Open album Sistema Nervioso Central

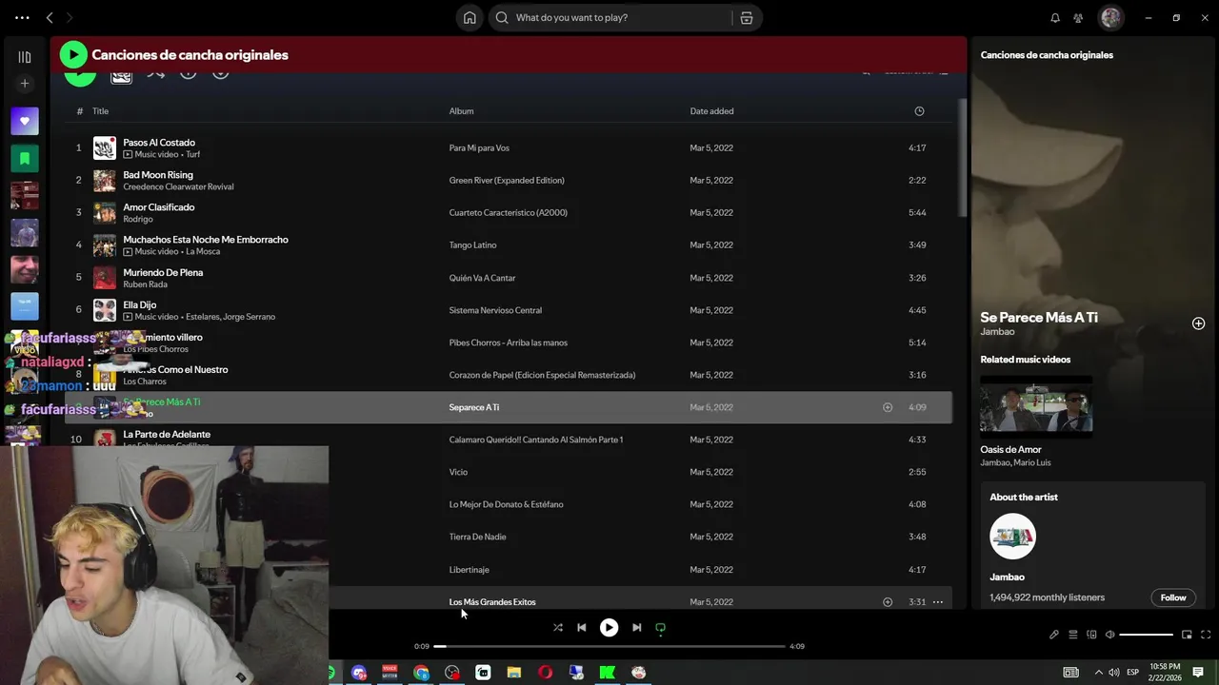click(x=495, y=310)
